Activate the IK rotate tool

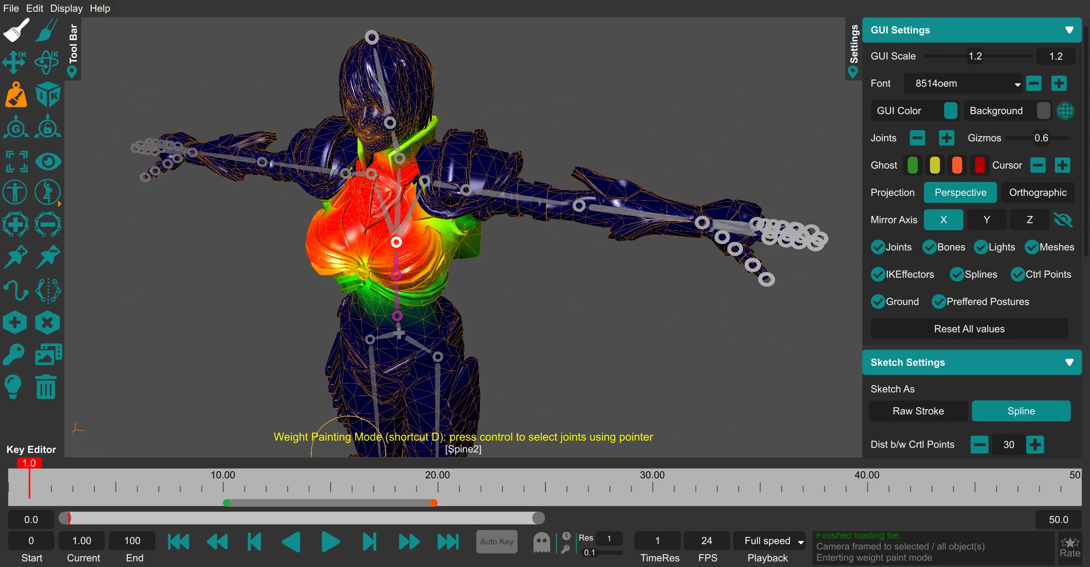[x=47, y=63]
